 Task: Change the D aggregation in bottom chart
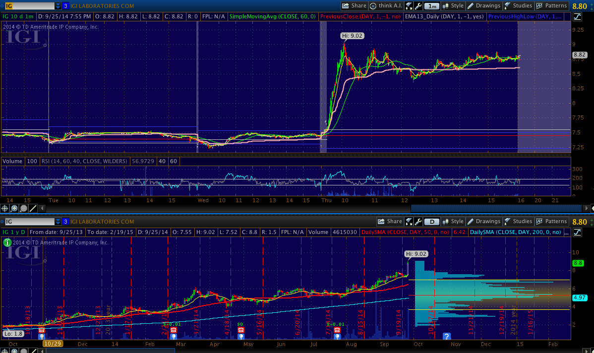coord(432,222)
